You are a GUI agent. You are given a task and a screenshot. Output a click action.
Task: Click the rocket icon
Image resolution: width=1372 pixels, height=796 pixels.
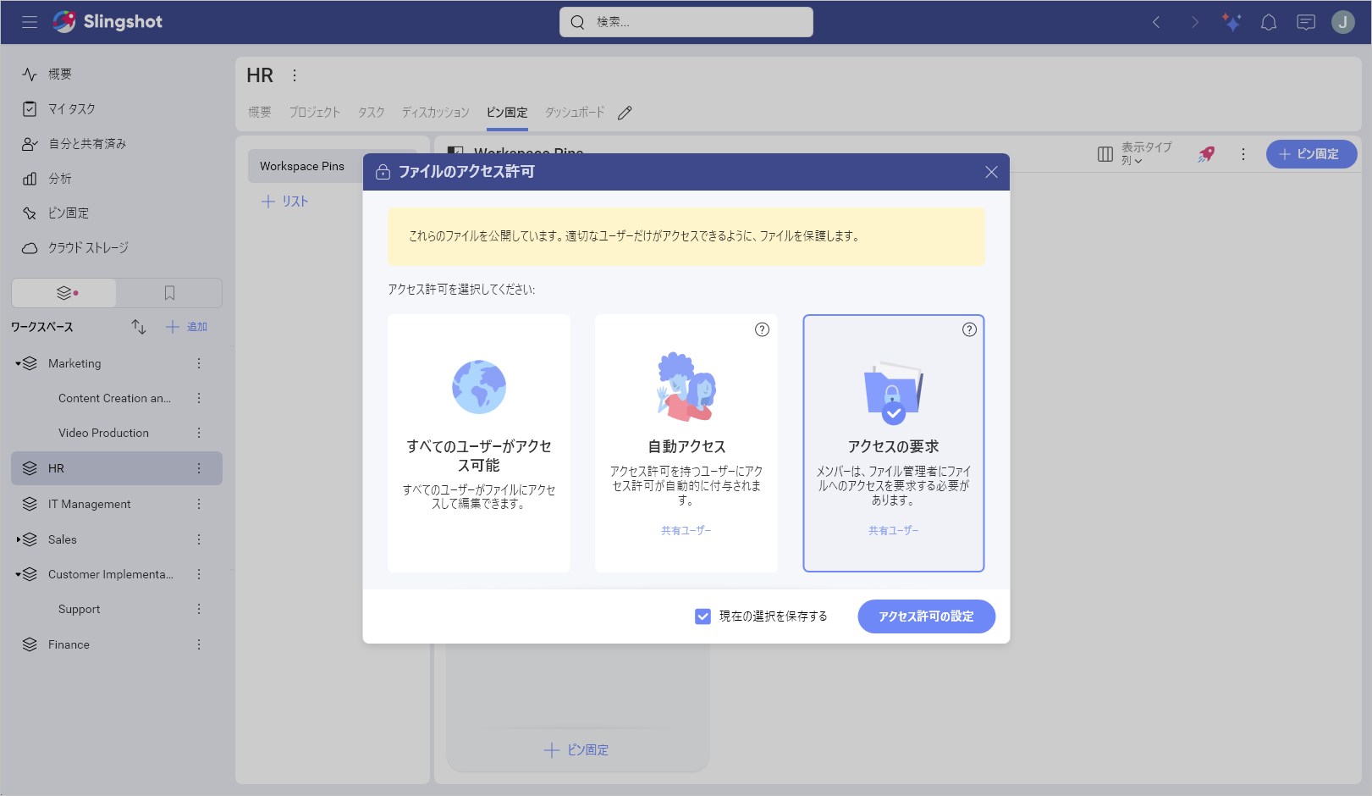click(1206, 154)
